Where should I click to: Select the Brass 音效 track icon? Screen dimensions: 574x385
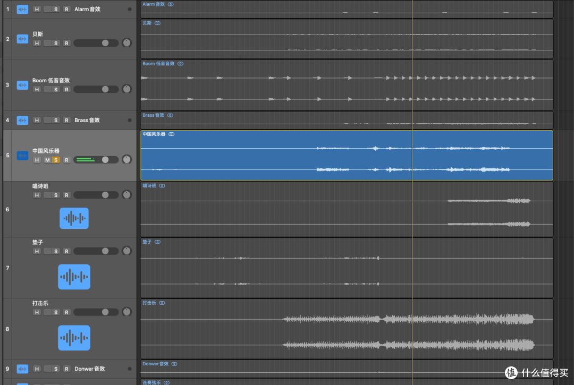pyautogui.click(x=22, y=120)
